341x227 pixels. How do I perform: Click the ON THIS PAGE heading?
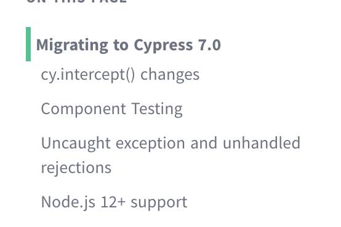[76, 1]
